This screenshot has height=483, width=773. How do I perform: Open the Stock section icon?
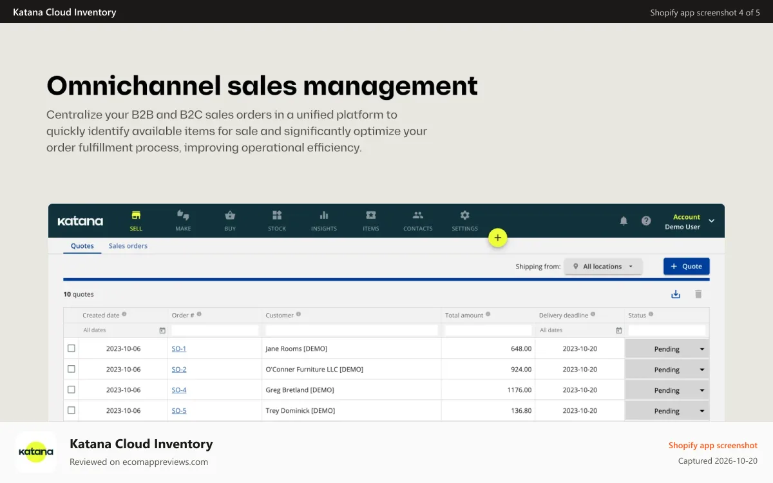click(x=277, y=215)
